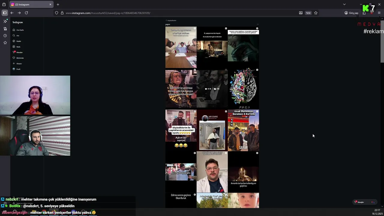Image resolution: width=384 pixels, height=216 pixels.
Task: Open 'Annemle tartışırken kullandığı' golden statue reel
Action: click(243, 172)
